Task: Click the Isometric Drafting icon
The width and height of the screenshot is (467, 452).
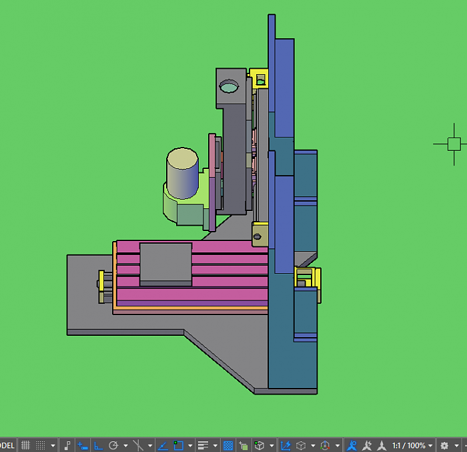Action: tap(138, 445)
